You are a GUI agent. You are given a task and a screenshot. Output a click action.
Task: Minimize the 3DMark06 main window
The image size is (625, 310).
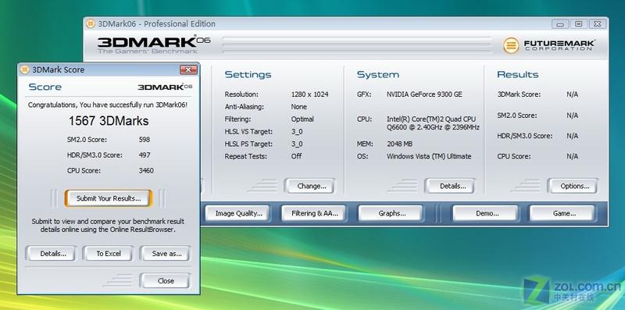pyautogui.click(x=560, y=24)
